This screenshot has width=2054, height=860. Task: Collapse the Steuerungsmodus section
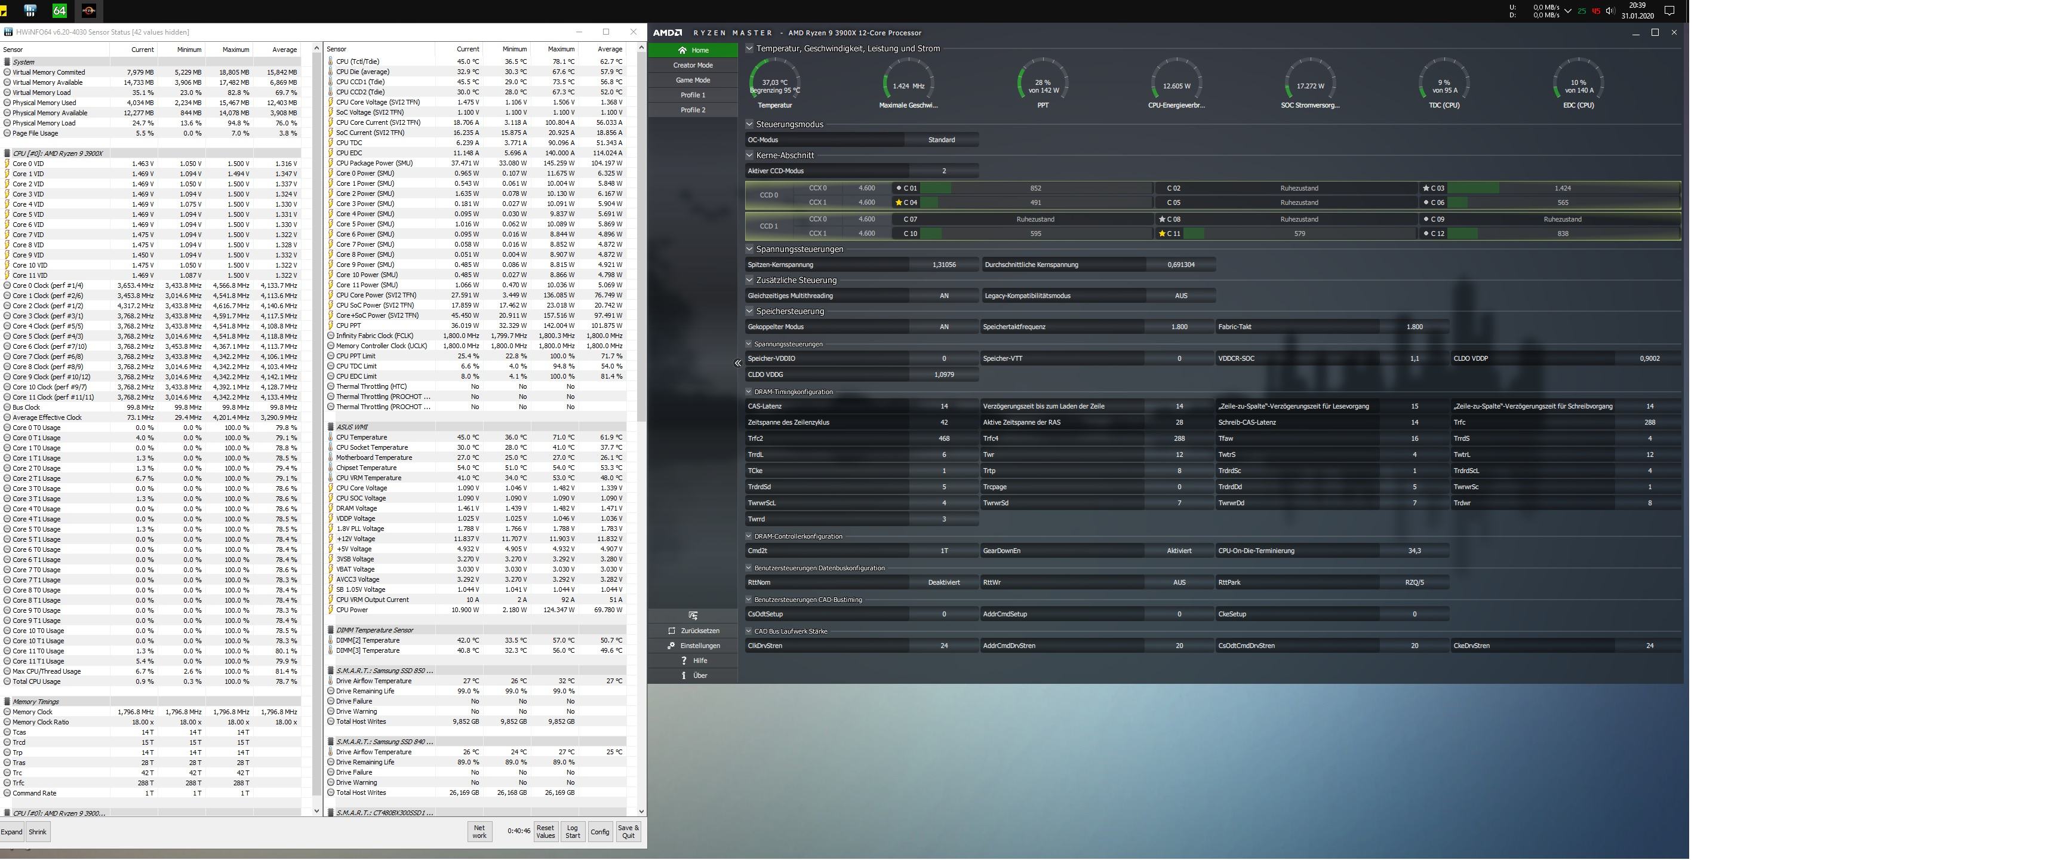pos(749,124)
